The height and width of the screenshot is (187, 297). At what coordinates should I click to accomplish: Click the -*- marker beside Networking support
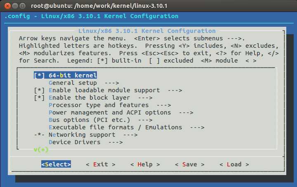[x=40, y=135]
